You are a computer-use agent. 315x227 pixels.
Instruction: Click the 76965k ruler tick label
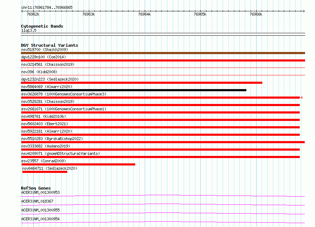pos(200,14)
